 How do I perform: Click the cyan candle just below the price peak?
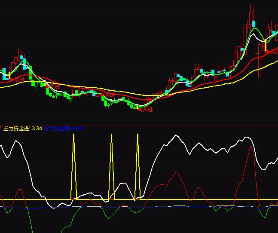(254, 24)
